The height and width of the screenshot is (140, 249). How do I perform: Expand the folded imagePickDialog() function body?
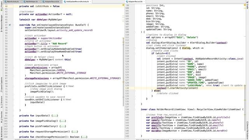[x=63, y=121]
